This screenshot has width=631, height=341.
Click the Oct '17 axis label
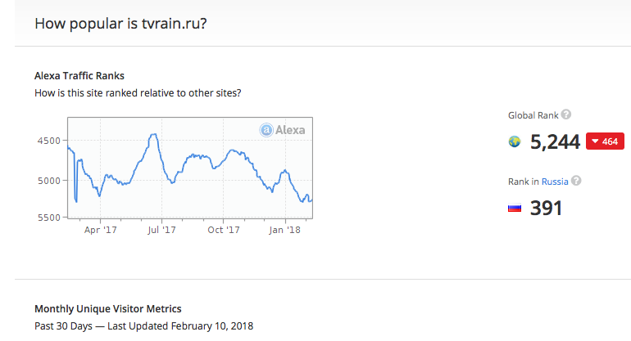pos(224,230)
